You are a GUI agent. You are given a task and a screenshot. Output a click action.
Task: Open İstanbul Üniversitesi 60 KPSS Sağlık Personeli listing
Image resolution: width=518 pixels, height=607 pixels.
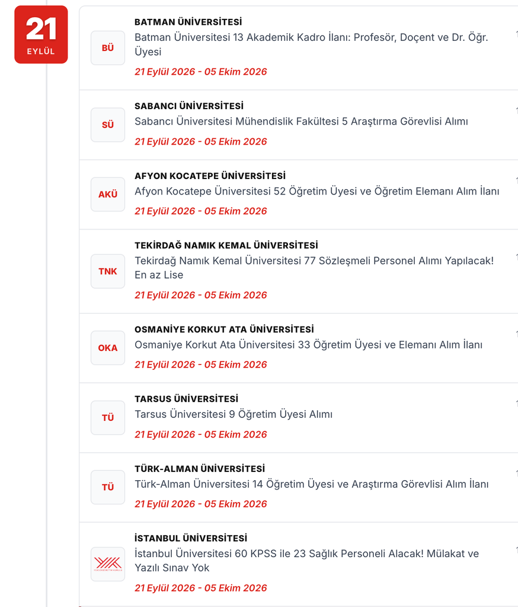306,561
